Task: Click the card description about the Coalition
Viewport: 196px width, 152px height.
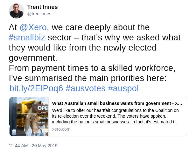Action: tap(115, 116)
